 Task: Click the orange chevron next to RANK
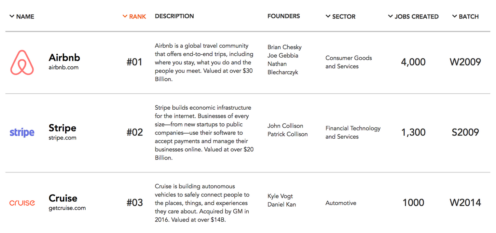(x=125, y=16)
